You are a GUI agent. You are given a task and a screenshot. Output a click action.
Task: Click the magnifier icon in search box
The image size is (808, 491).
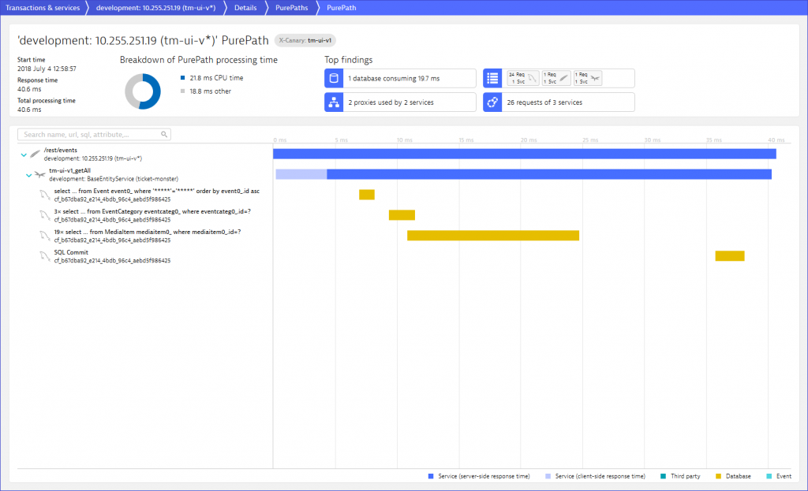[x=164, y=135]
